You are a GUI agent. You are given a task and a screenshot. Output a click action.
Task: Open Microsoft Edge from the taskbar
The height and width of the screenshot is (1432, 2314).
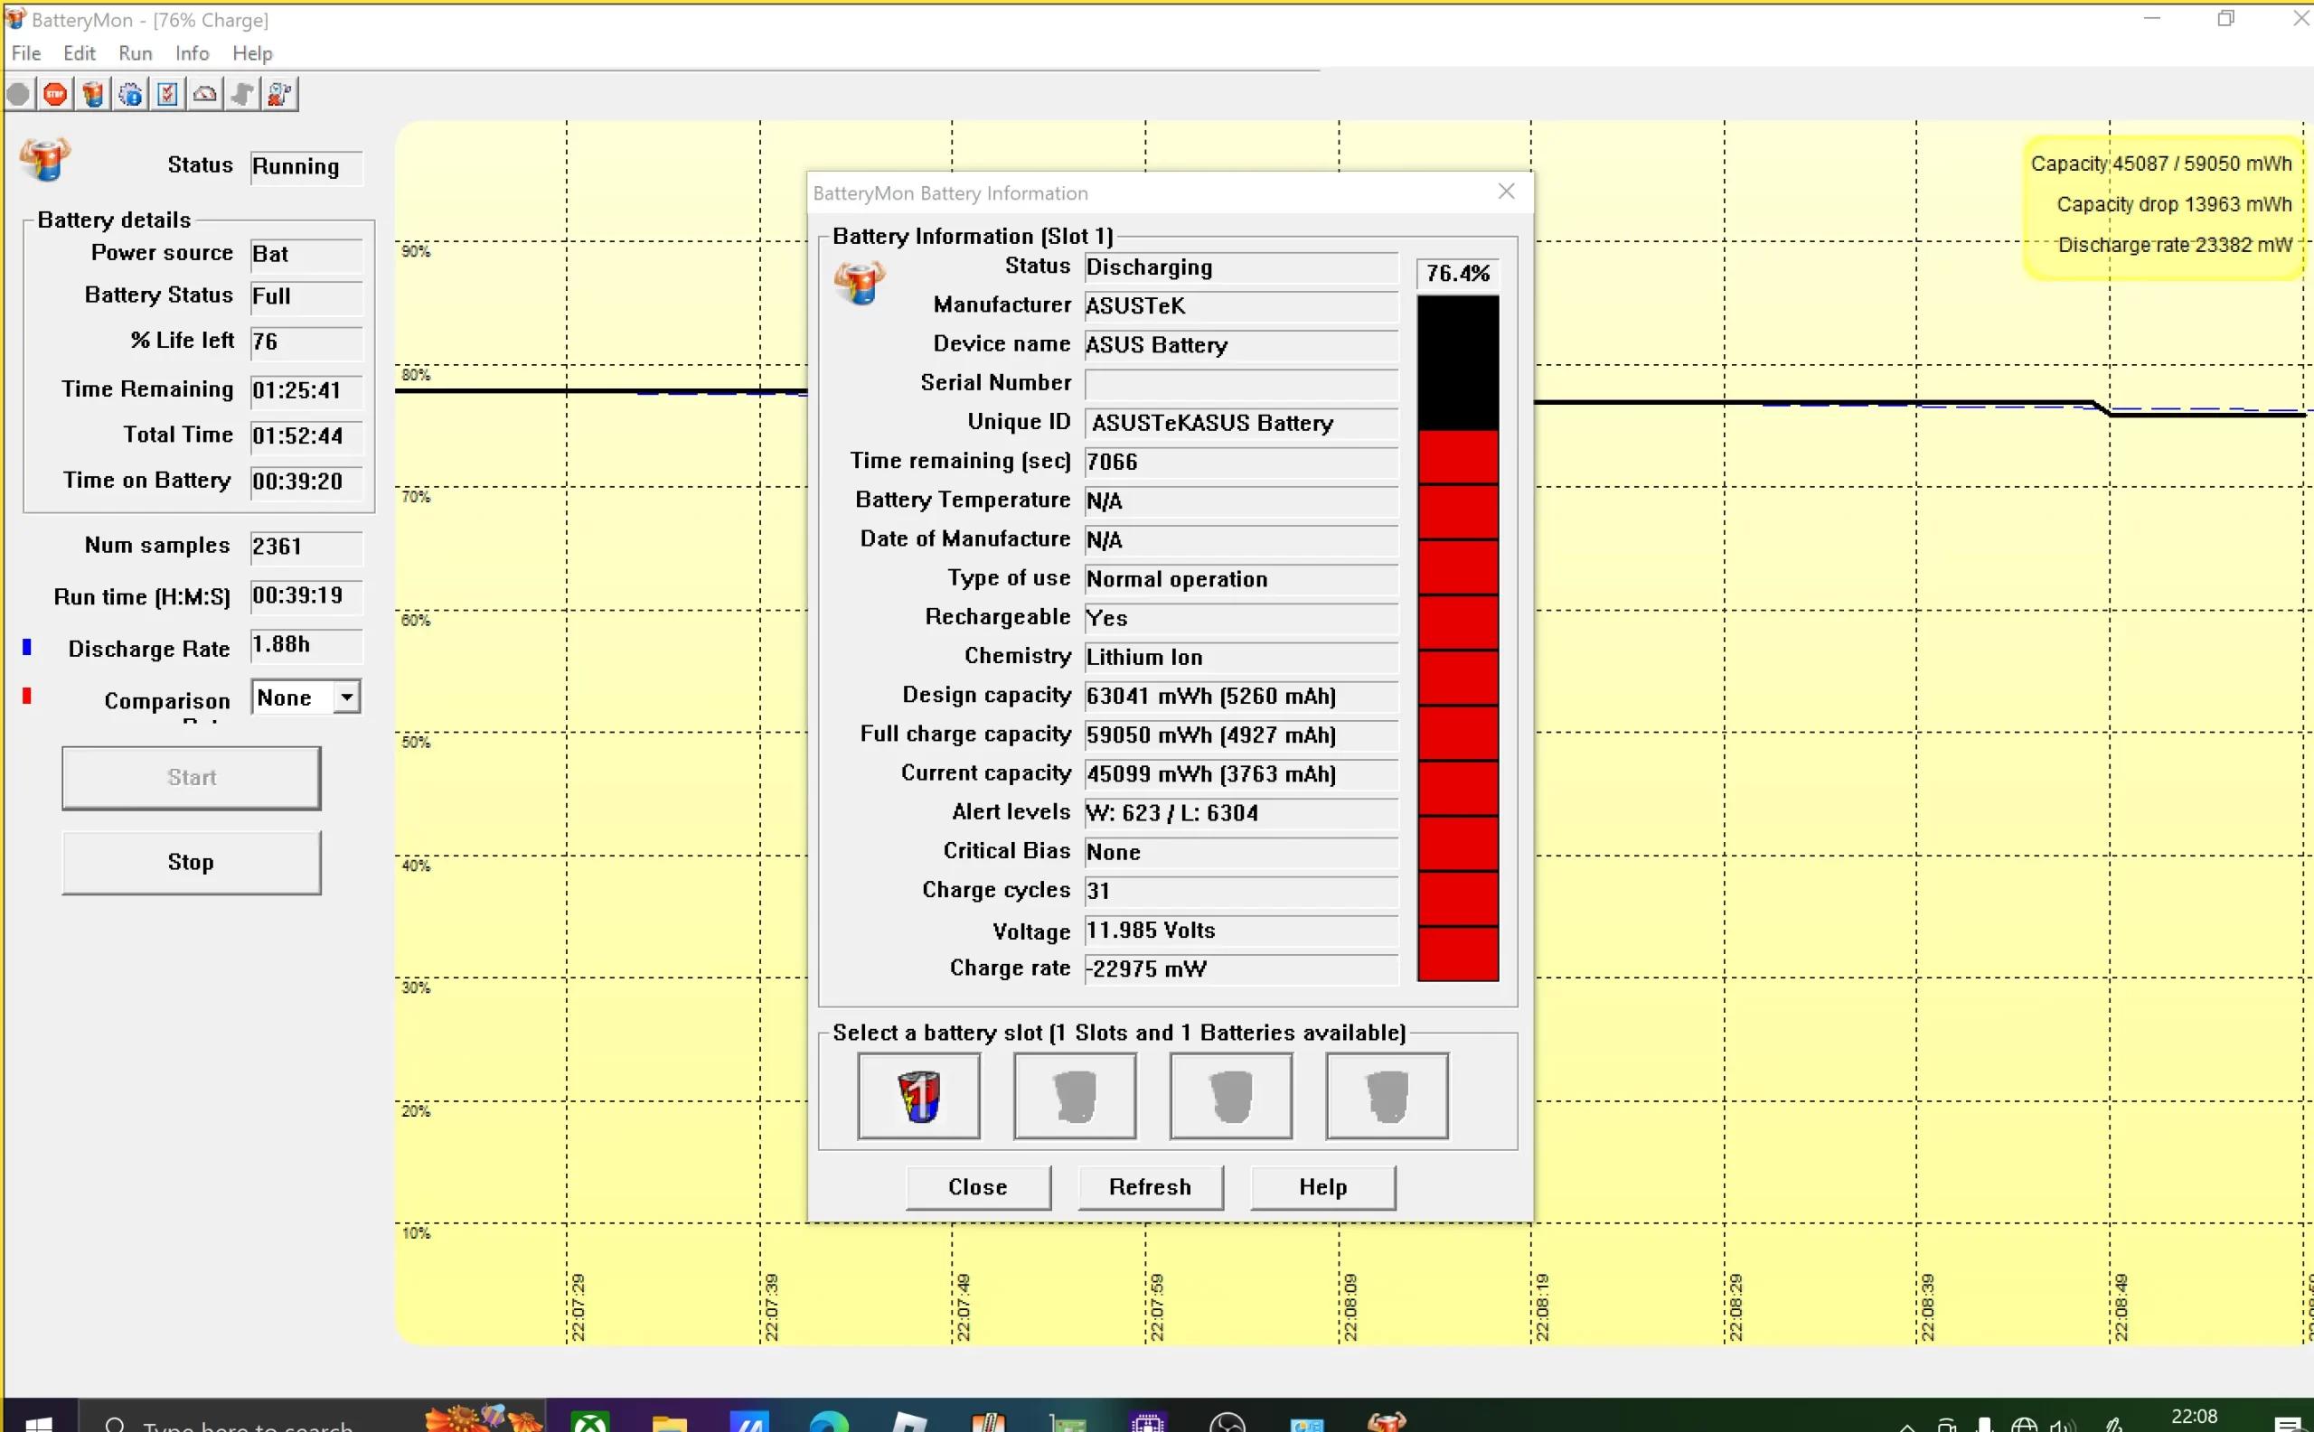pyautogui.click(x=829, y=1420)
